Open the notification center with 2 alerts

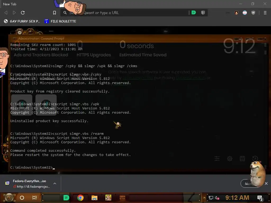(260, 198)
